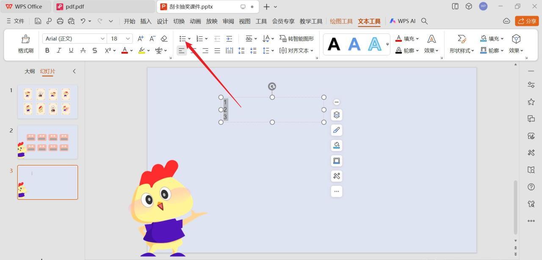
Task: Toggle center text alignment
Action: tap(194, 50)
